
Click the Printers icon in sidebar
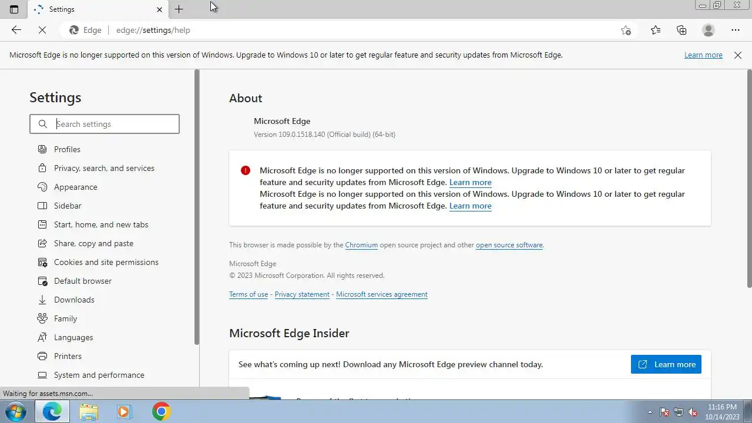(x=42, y=356)
